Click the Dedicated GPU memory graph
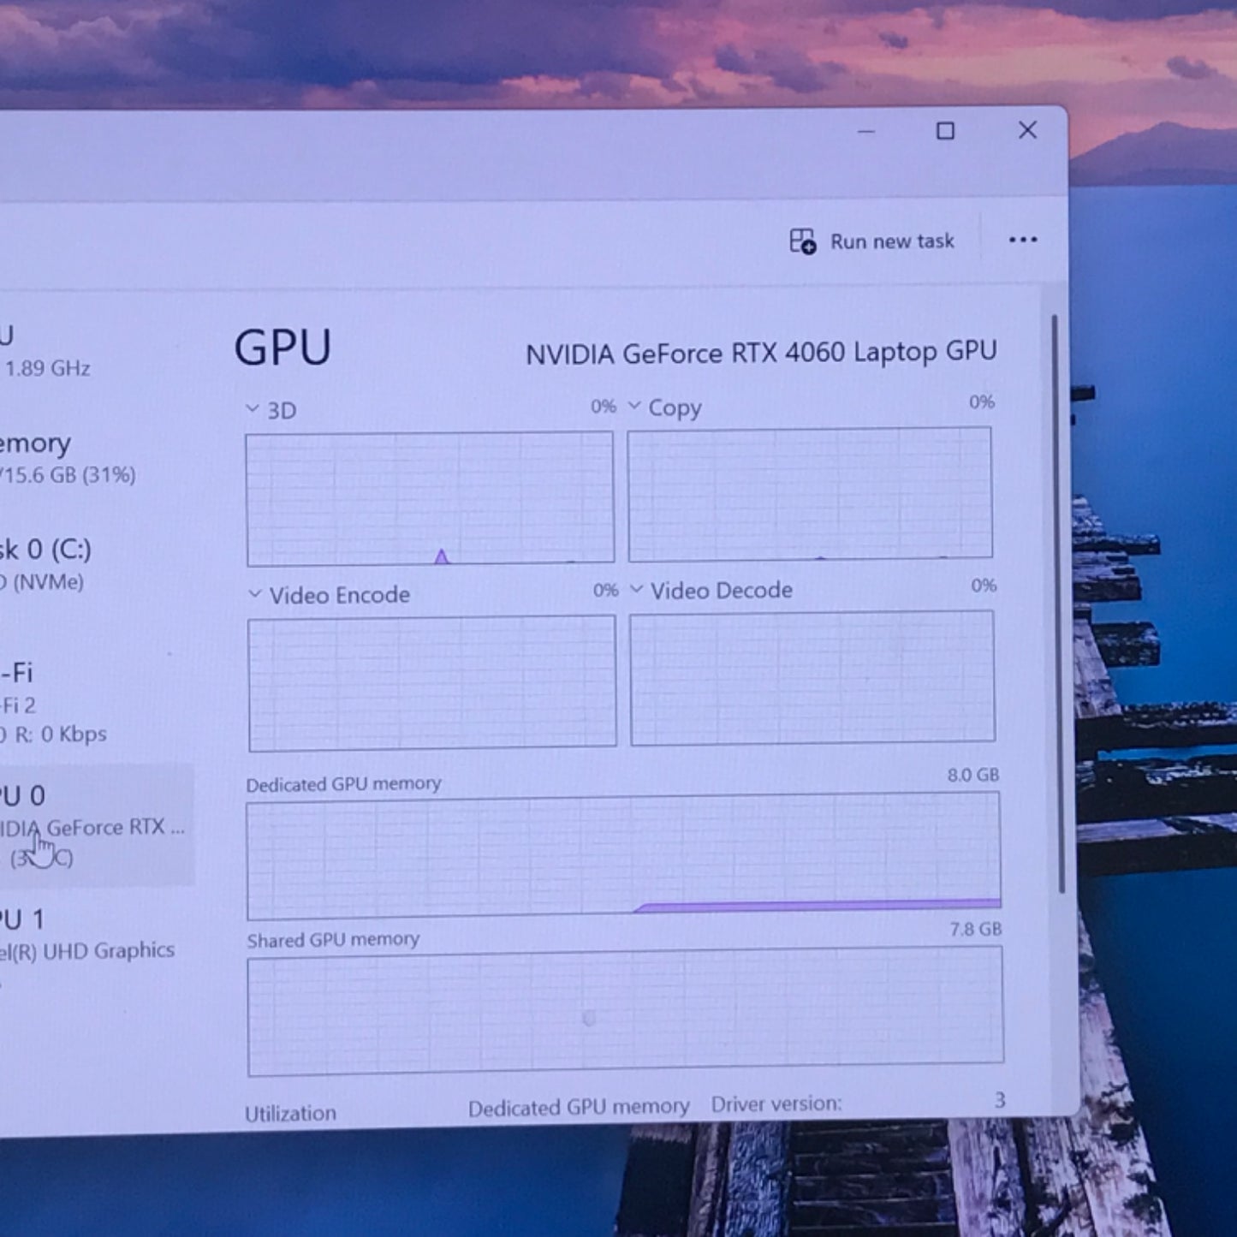 coord(623,855)
